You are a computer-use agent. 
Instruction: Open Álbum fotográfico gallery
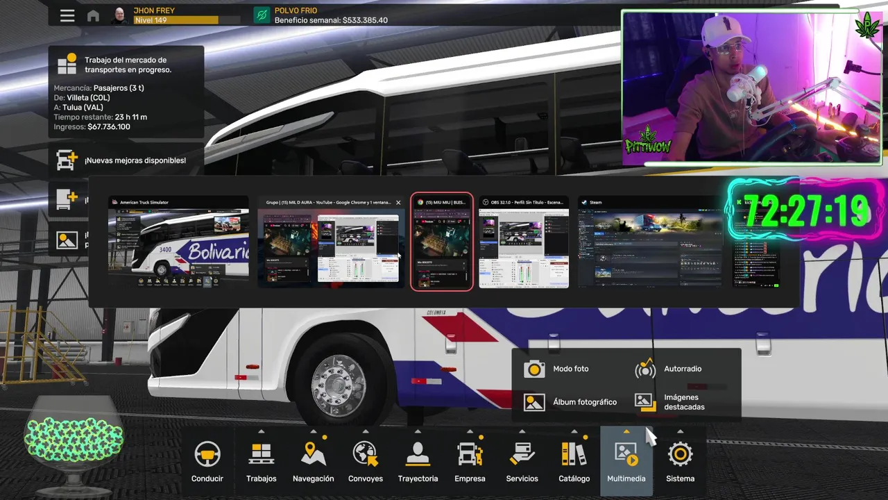click(571, 402)
